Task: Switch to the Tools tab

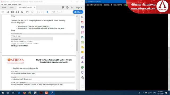Action: pyautogui.click(x=11, y=8)
